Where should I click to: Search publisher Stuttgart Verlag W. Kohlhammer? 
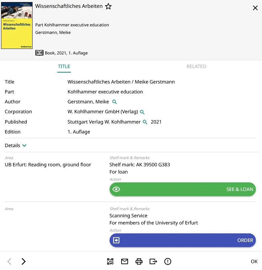click(145, 122)
